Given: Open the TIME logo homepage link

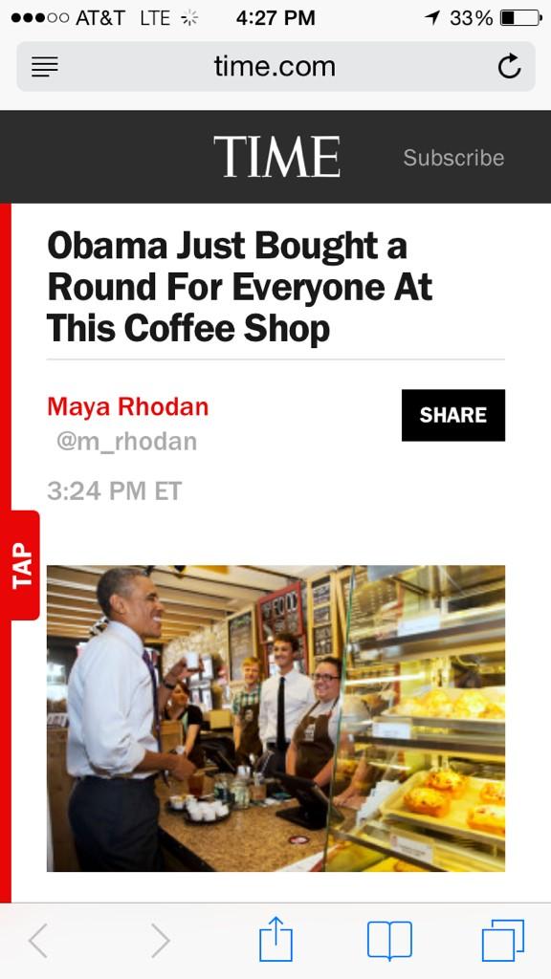Looking at the screenshot, I should point(276,156).
